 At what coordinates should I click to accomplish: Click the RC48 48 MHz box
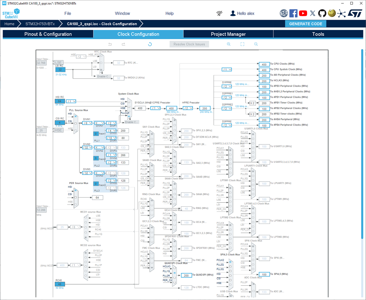click(x=60, y=284)
